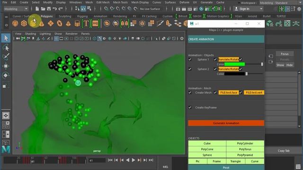Click the New Scene icon
This screenshot has height=170, width=303.
pyautogui.click(x=37, y=9)
